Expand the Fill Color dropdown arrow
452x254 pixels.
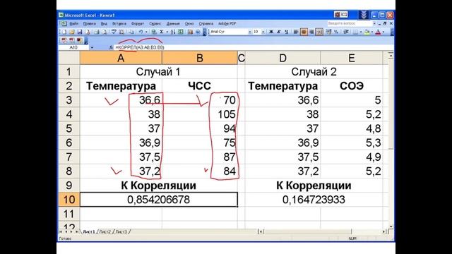click(372, 32)
